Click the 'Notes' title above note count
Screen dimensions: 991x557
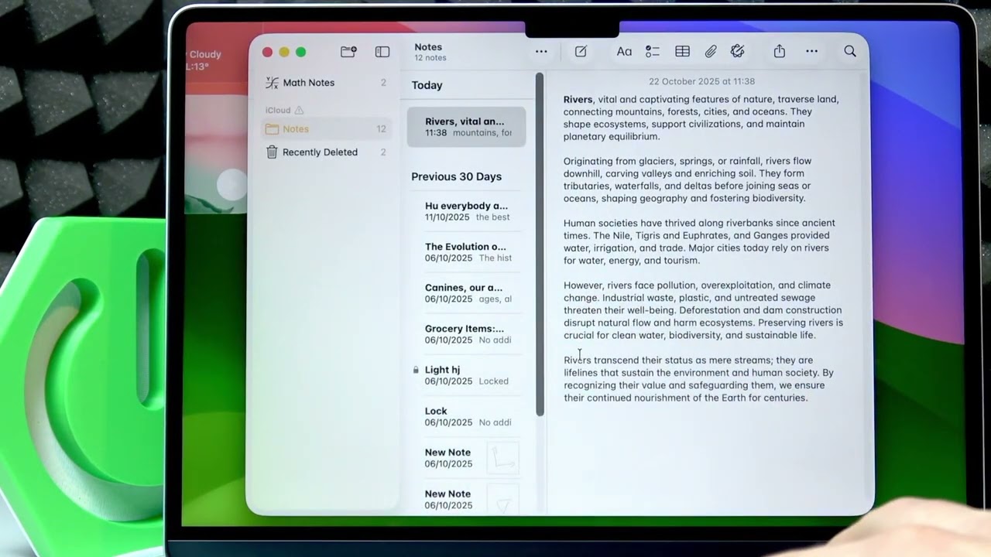click(x=428, y=47)
